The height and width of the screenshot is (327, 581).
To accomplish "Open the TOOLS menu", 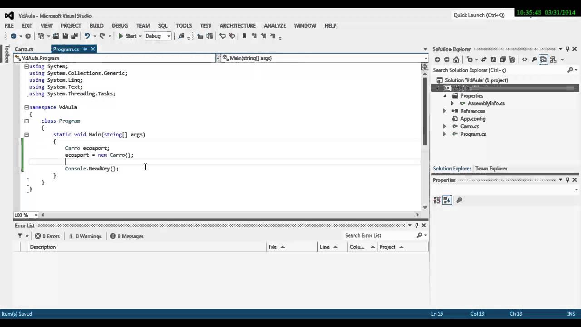I will (184, 26).
